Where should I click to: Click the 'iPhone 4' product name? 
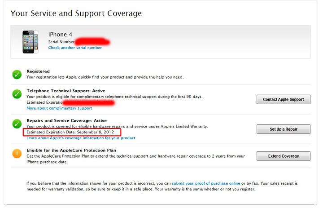coord(60,35)
